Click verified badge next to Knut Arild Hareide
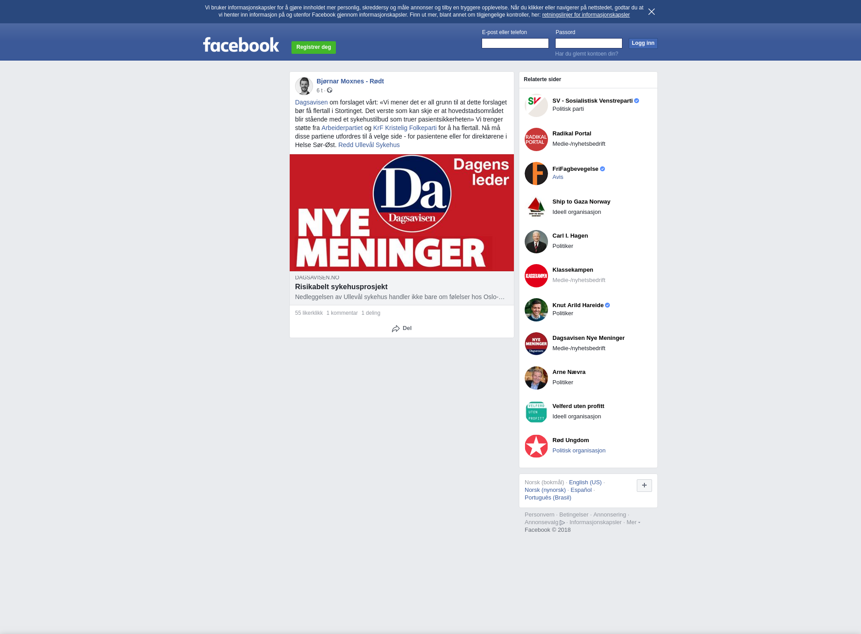This screenshot has height=634, width=861. tap(608, 305)
